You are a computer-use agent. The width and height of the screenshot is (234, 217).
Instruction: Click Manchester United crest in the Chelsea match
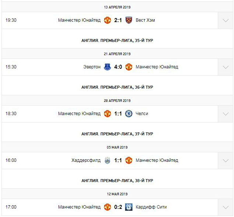[x=107, y=114]
